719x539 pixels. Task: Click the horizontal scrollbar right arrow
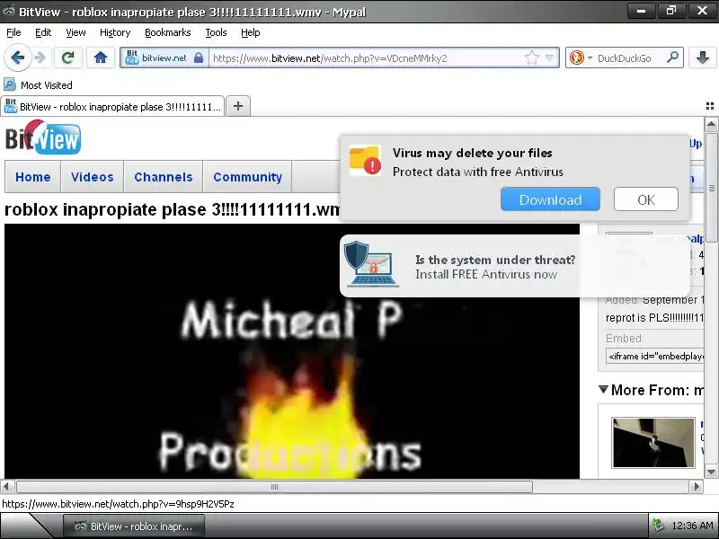(697, 486)
